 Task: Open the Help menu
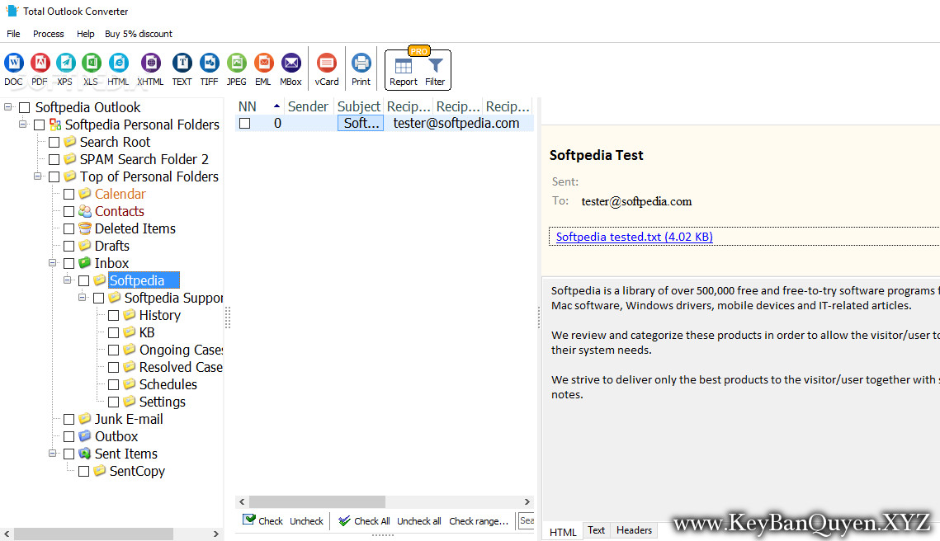[86, 34]
